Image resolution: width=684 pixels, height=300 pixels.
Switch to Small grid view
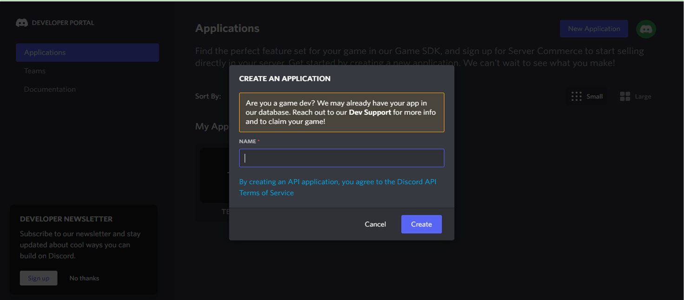coord(587,96)
